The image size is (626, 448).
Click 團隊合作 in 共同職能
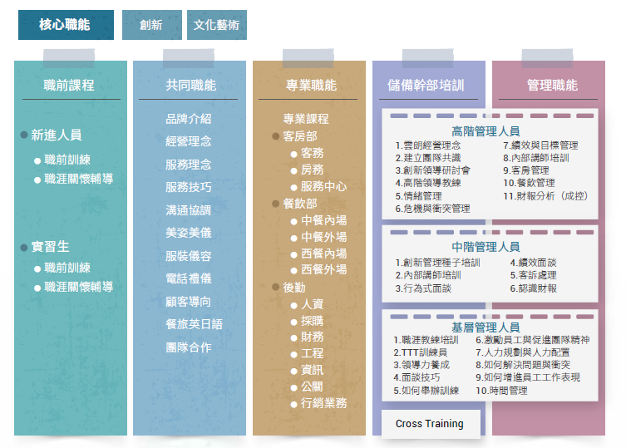click(189, 347)
